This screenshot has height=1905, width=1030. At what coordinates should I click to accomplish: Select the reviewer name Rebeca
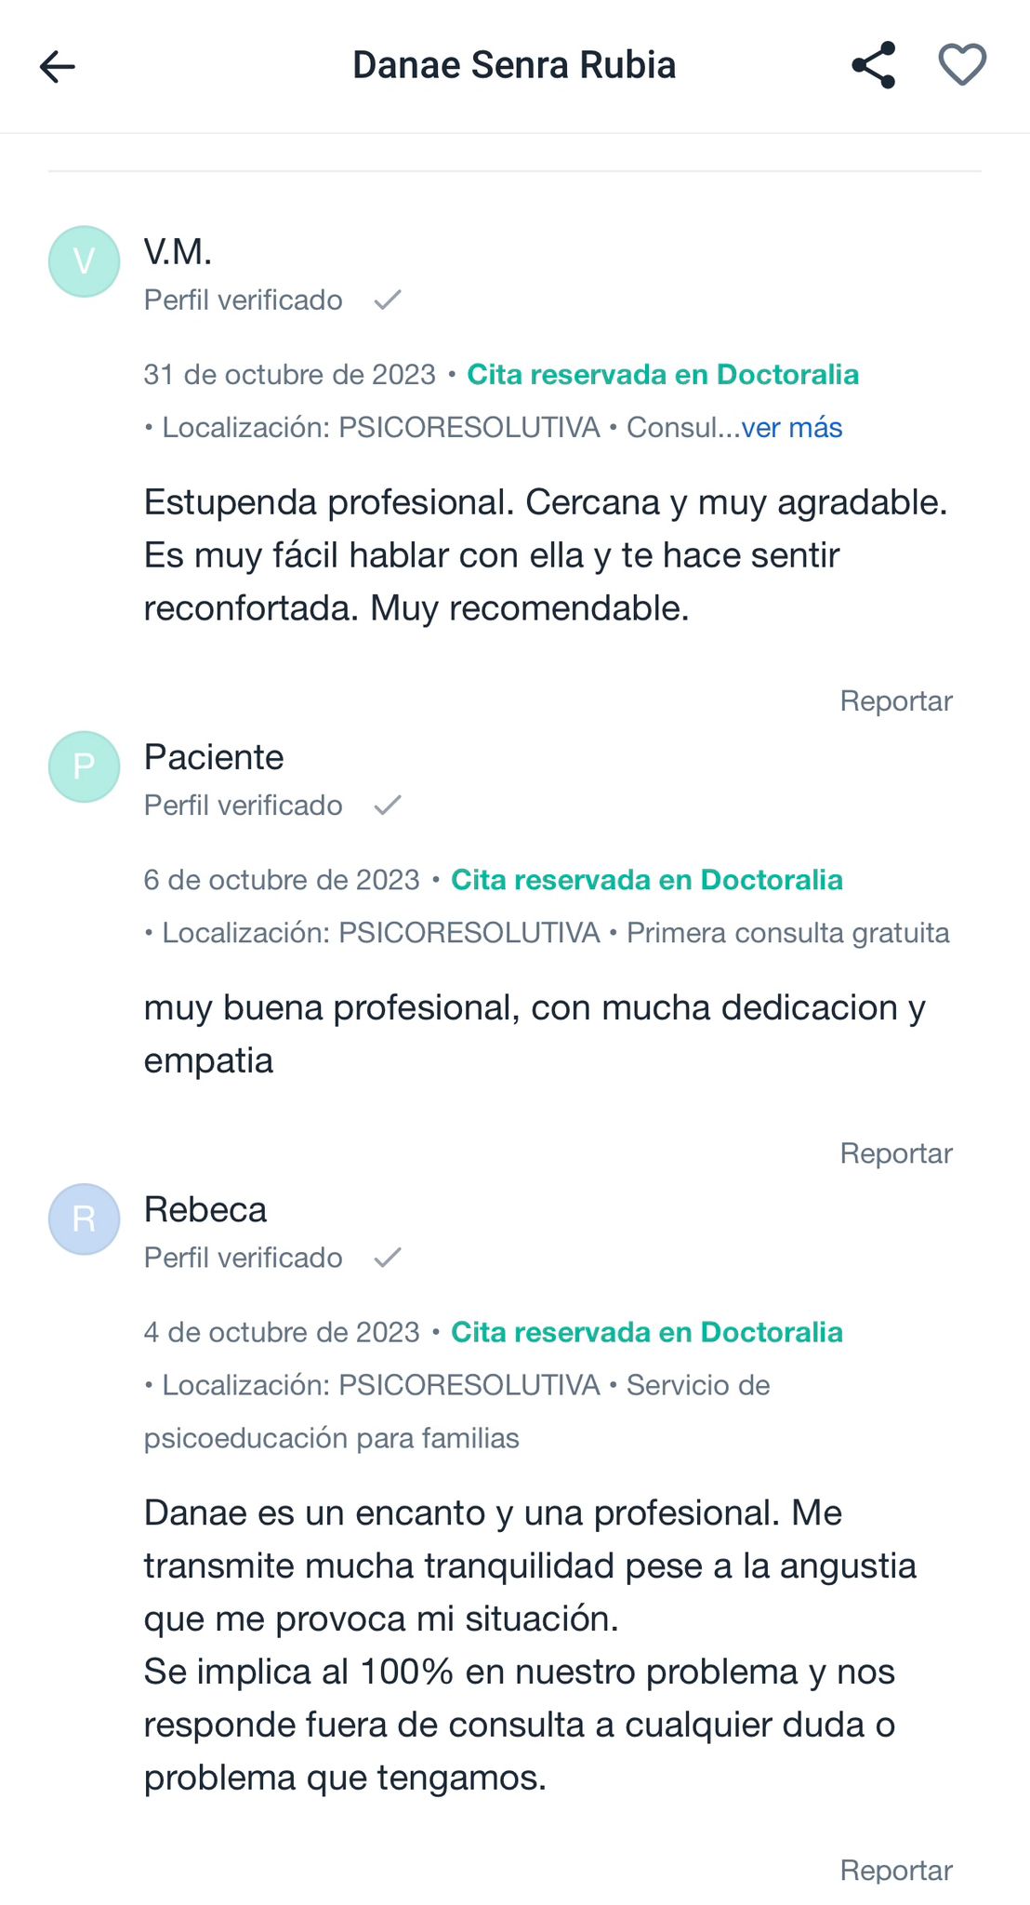pos(205,1209)
